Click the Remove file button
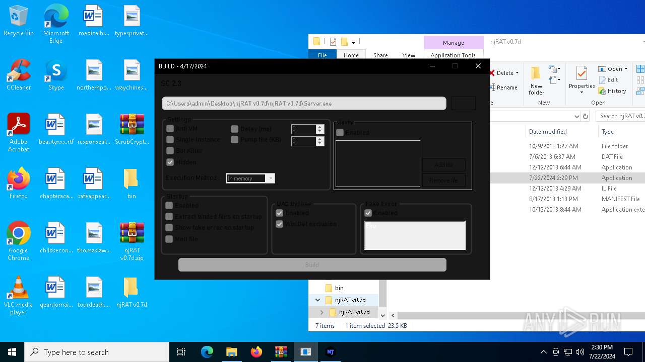 point(443,180)
